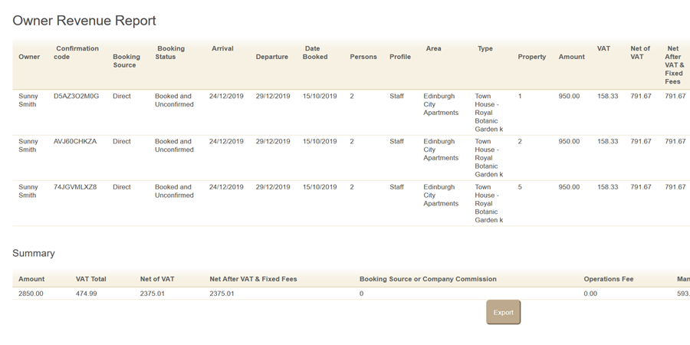The height and width of the screenshot is (345, 690).
Task: Click the Summary heading
Action: [x=34, y=253]
